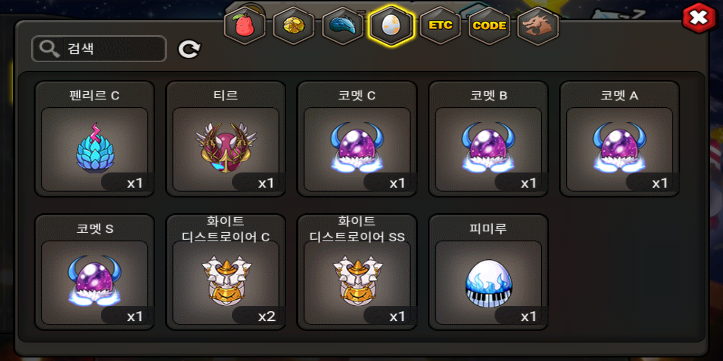Screen dimensions: 723x361
Task: Switch to the blue dragon scale tab
Action: click(342, 26)
